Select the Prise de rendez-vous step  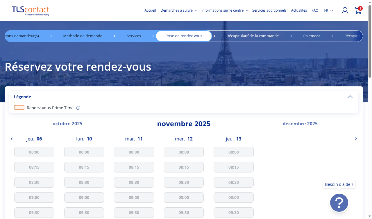click(x=184, y=36)
